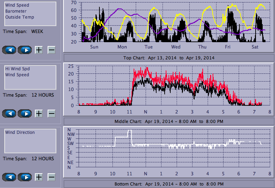The image size is (275, 188).
Task: Select Hi Wind Spd in the middle list
Action: (17, 69)
